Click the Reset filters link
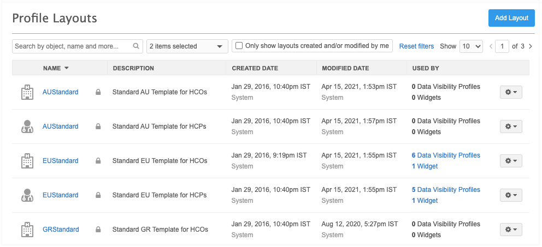Image resolution: width=542 pixels, height=247 pixels. (x=416, y=46)
